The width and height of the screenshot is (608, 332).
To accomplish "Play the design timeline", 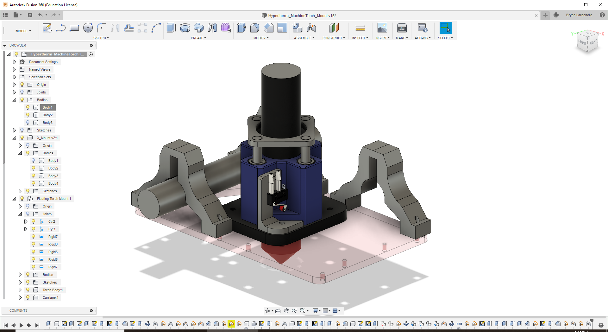I will (x=21, y=325).
